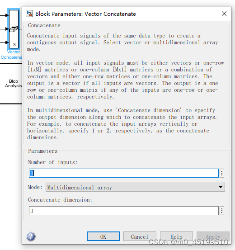Open options menu beside Number of inputs
This screenshot has width=235, height=250.
coord(222,173)
